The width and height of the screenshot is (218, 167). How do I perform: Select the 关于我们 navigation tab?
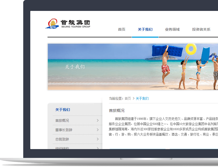pos(145,29)
